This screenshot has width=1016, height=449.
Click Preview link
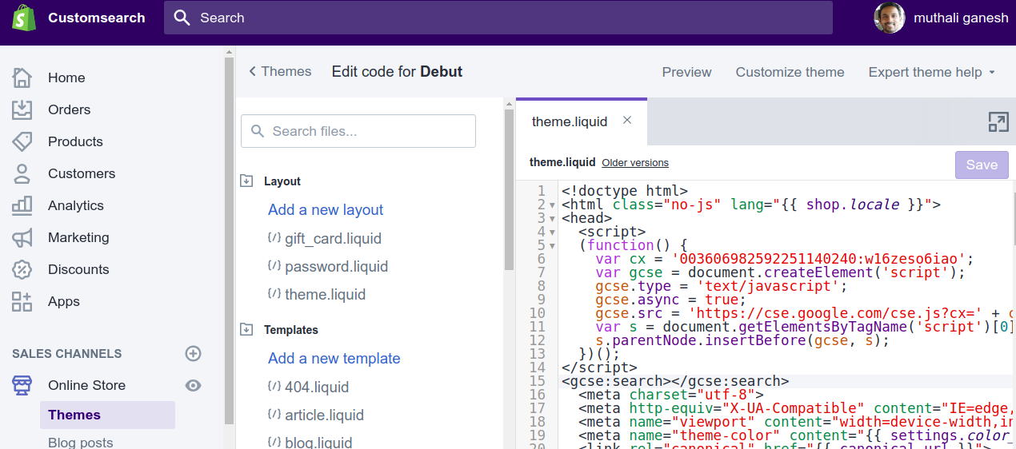click(686, 72)
